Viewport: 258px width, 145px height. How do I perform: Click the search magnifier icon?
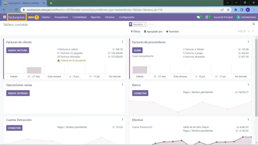(254, 24)
